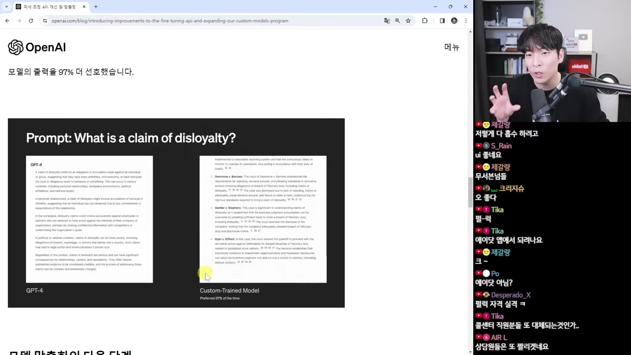Open site information icon in address bar
The width and height of the screenshot is (631, 355).
pos(45,21)
